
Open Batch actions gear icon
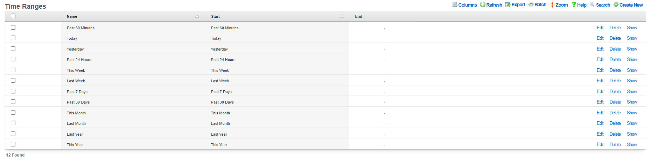(x=531, y=5)
